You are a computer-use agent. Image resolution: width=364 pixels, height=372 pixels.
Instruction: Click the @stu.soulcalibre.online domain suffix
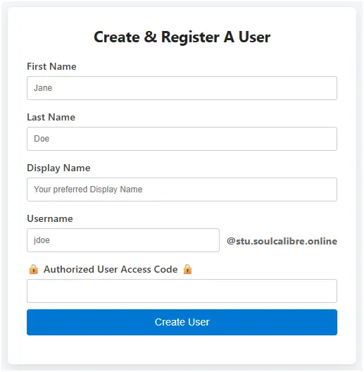coord(282,241)
